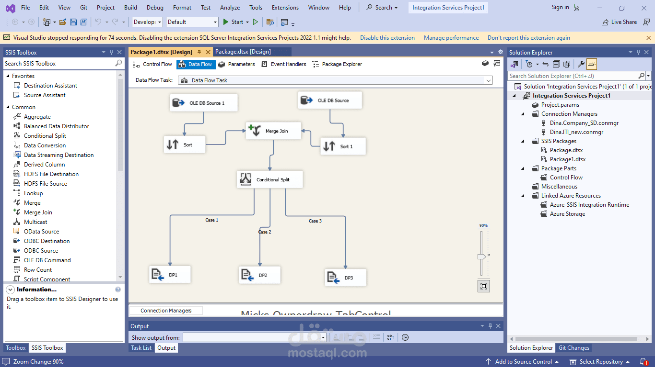Toggle pin on Package1.dtsx tab

coord(199,52)
